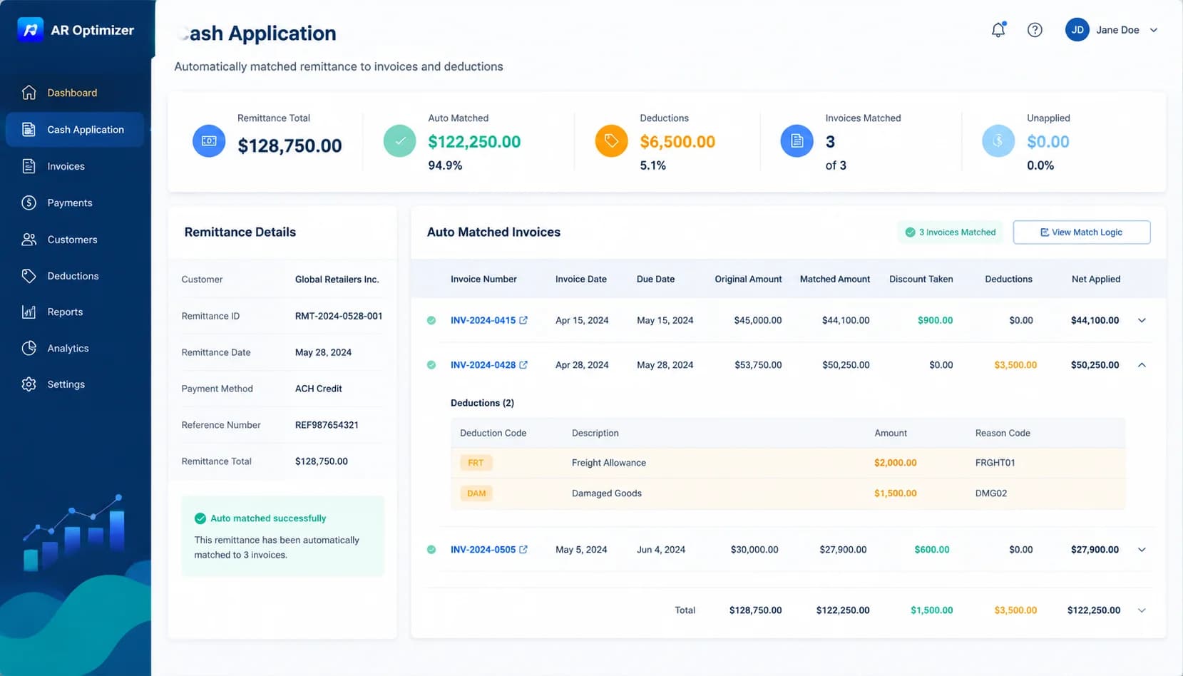Click remittance ID RMT-2024-0528-001
The height and width of the screenshot is (676, 1183).
339,316
